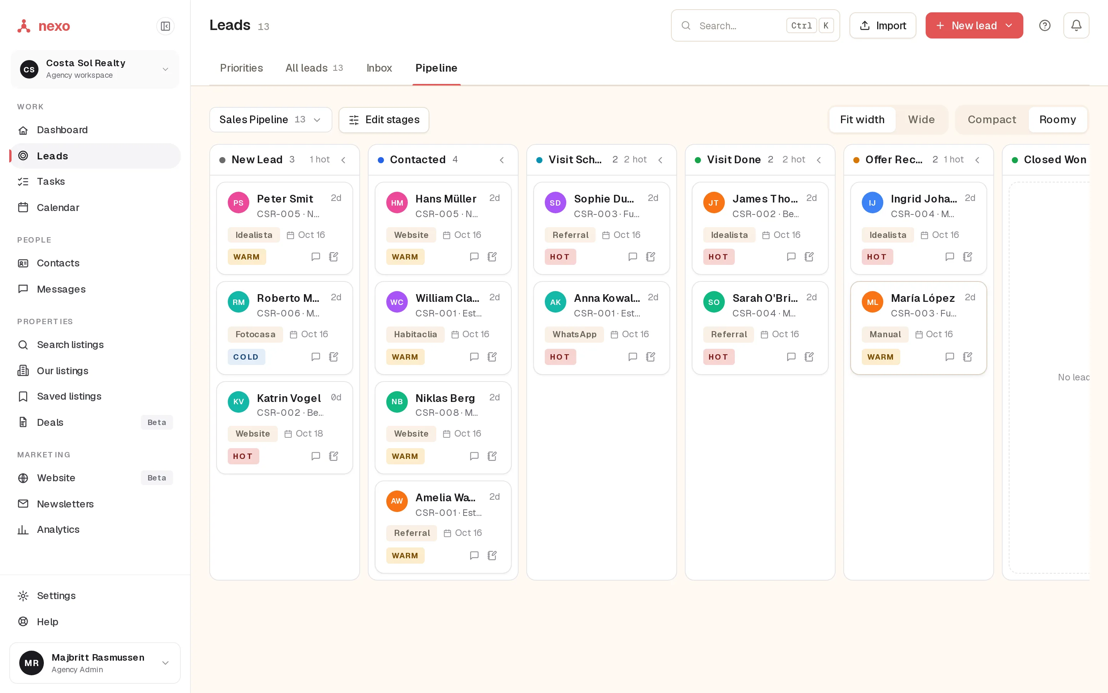This screenshot has height=693, width=1108.
Task: Open Settings in sidebar
Action: 95,595
